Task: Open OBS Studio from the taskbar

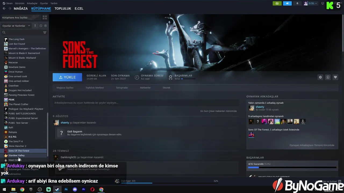Action: 40,190
